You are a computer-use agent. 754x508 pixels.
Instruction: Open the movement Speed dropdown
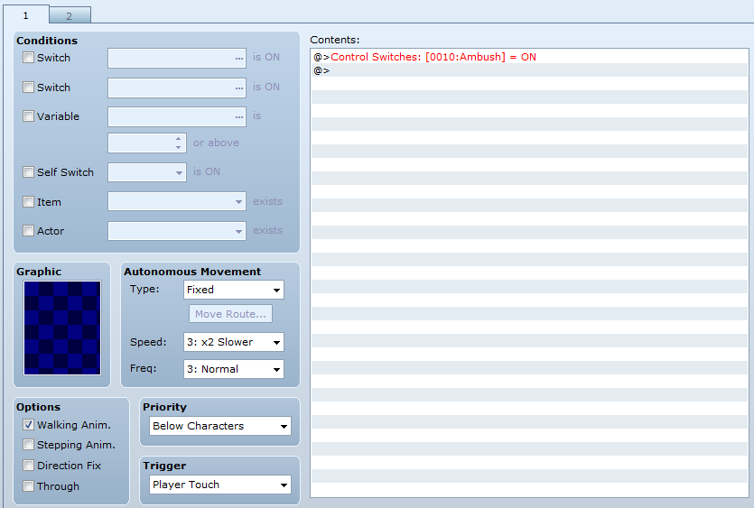[233, 342]
